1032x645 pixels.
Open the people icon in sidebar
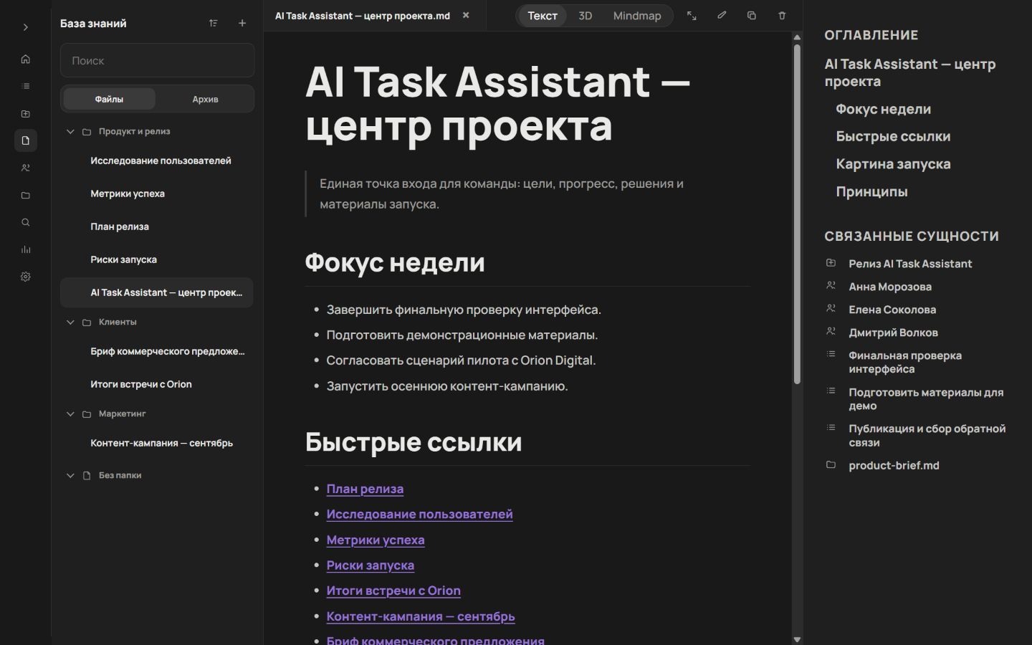26,168
